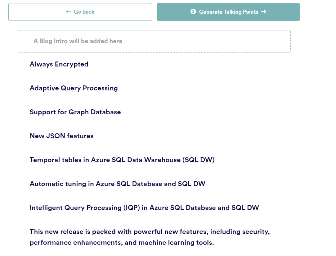Click the Blog Intro placeholder box

[154, 41]
